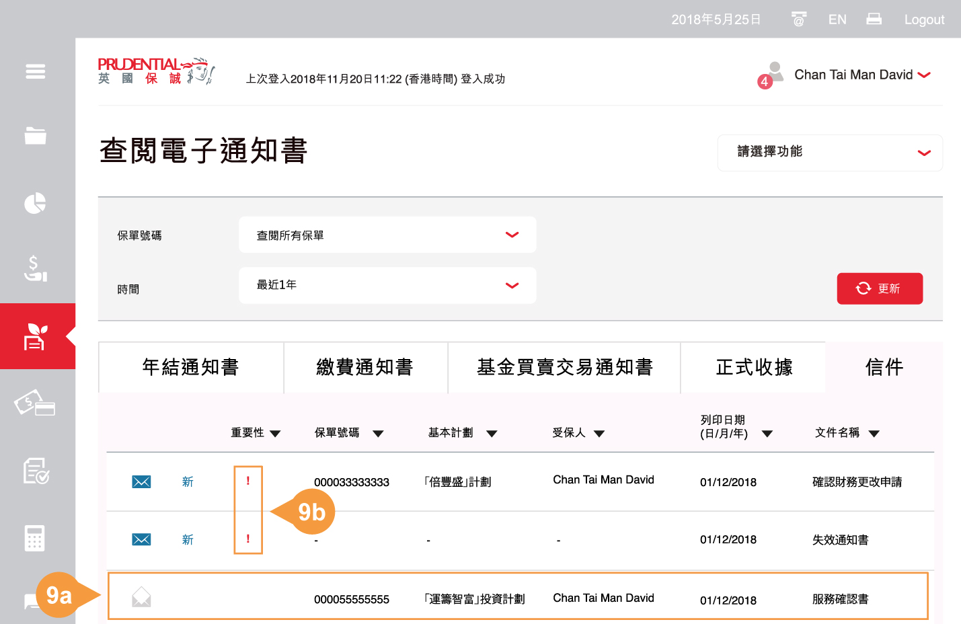
Task: Click the checklist document sidebar icon
Action: 36,471
